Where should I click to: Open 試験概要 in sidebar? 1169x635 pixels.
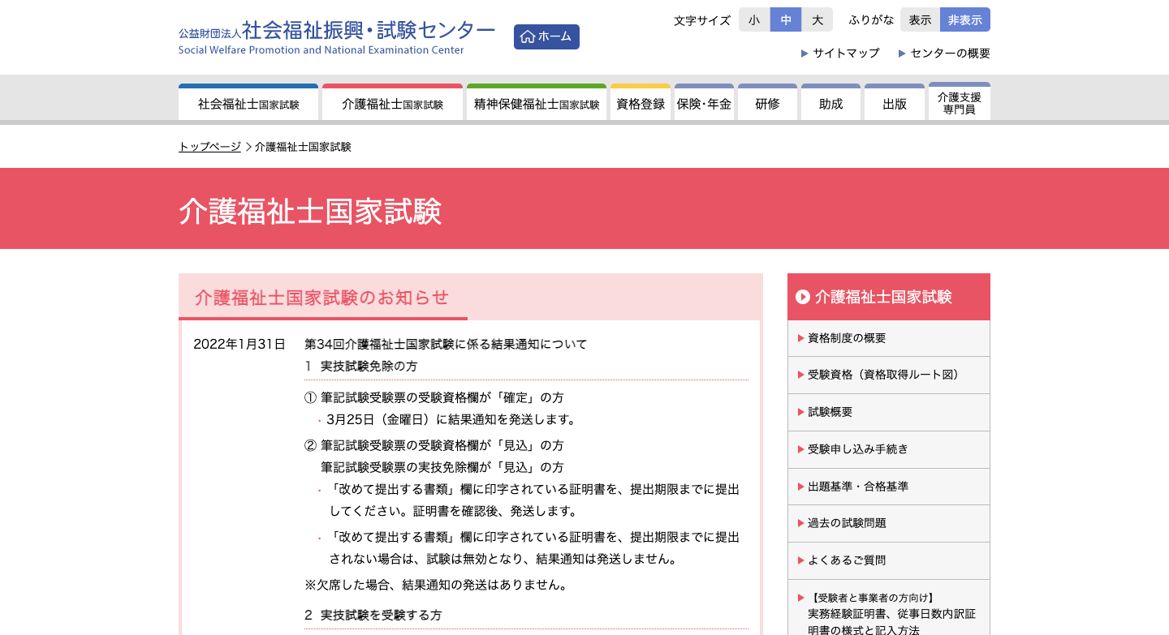point(889,412)
